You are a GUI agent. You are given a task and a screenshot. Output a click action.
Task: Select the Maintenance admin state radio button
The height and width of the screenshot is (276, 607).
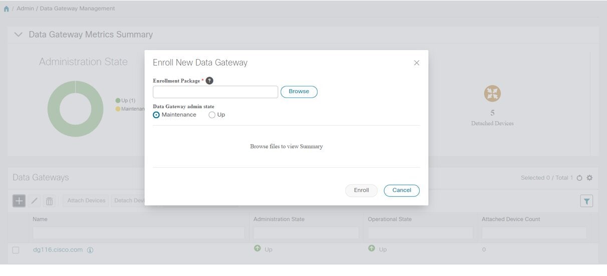(157, 115)
